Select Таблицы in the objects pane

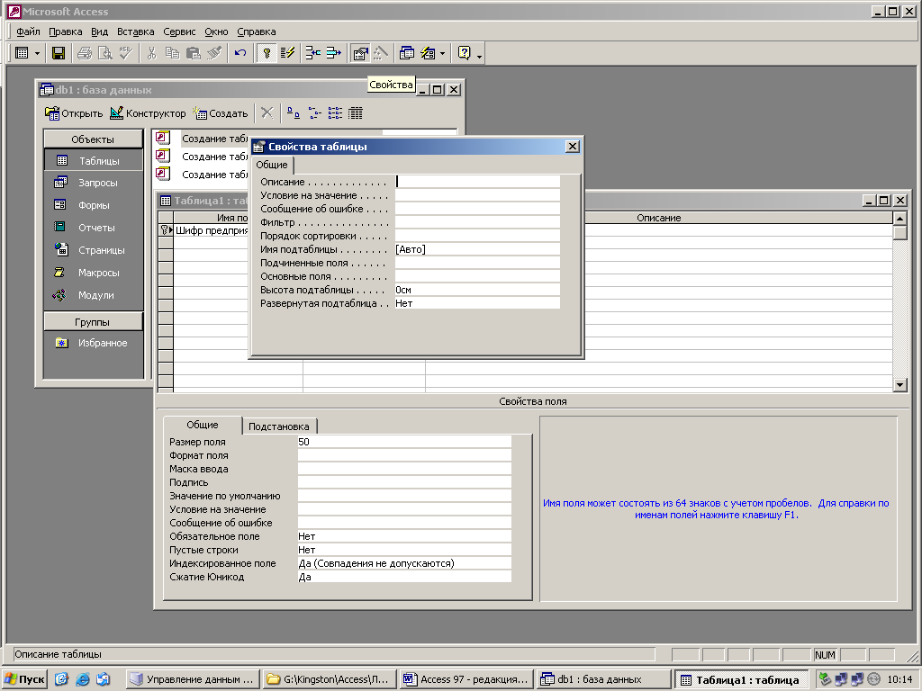tap(94, 160)
